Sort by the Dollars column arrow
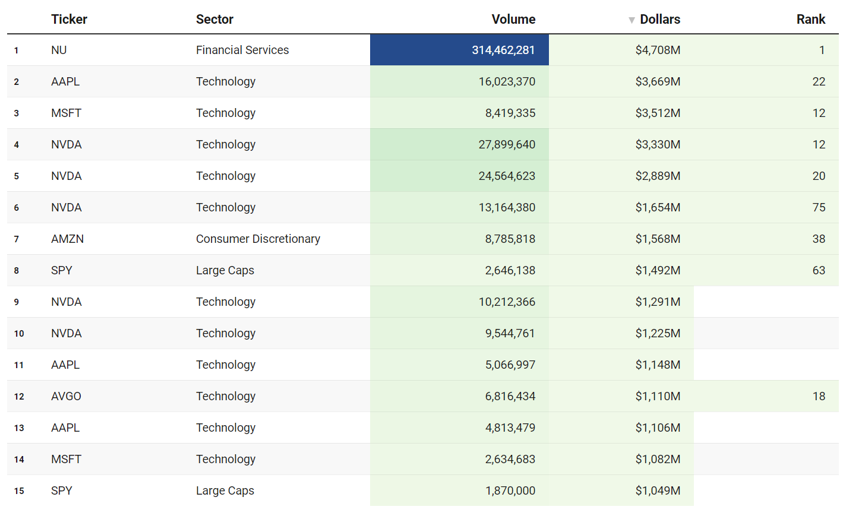 point(632,20)
